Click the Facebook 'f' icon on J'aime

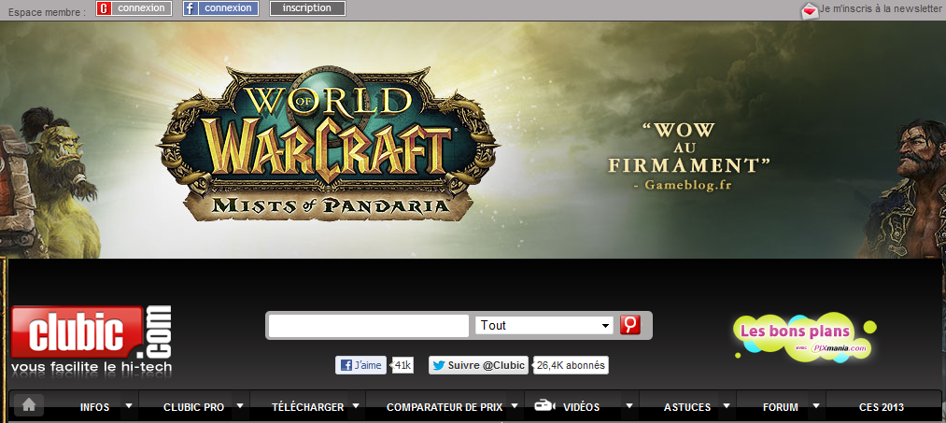click(346, 365)
